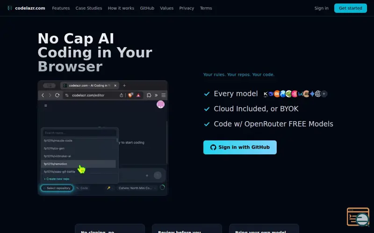374x233 pixels.
Task: Click the repo list scrollbar in demo
Action: [x=117, y=140]
